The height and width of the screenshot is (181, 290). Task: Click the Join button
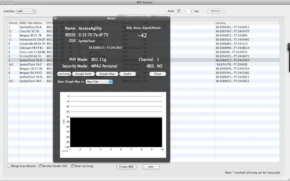click(151, 167)
